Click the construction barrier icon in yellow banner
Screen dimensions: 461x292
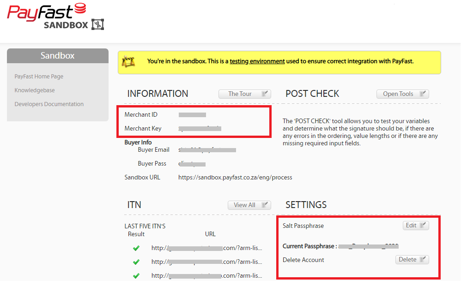128,62
